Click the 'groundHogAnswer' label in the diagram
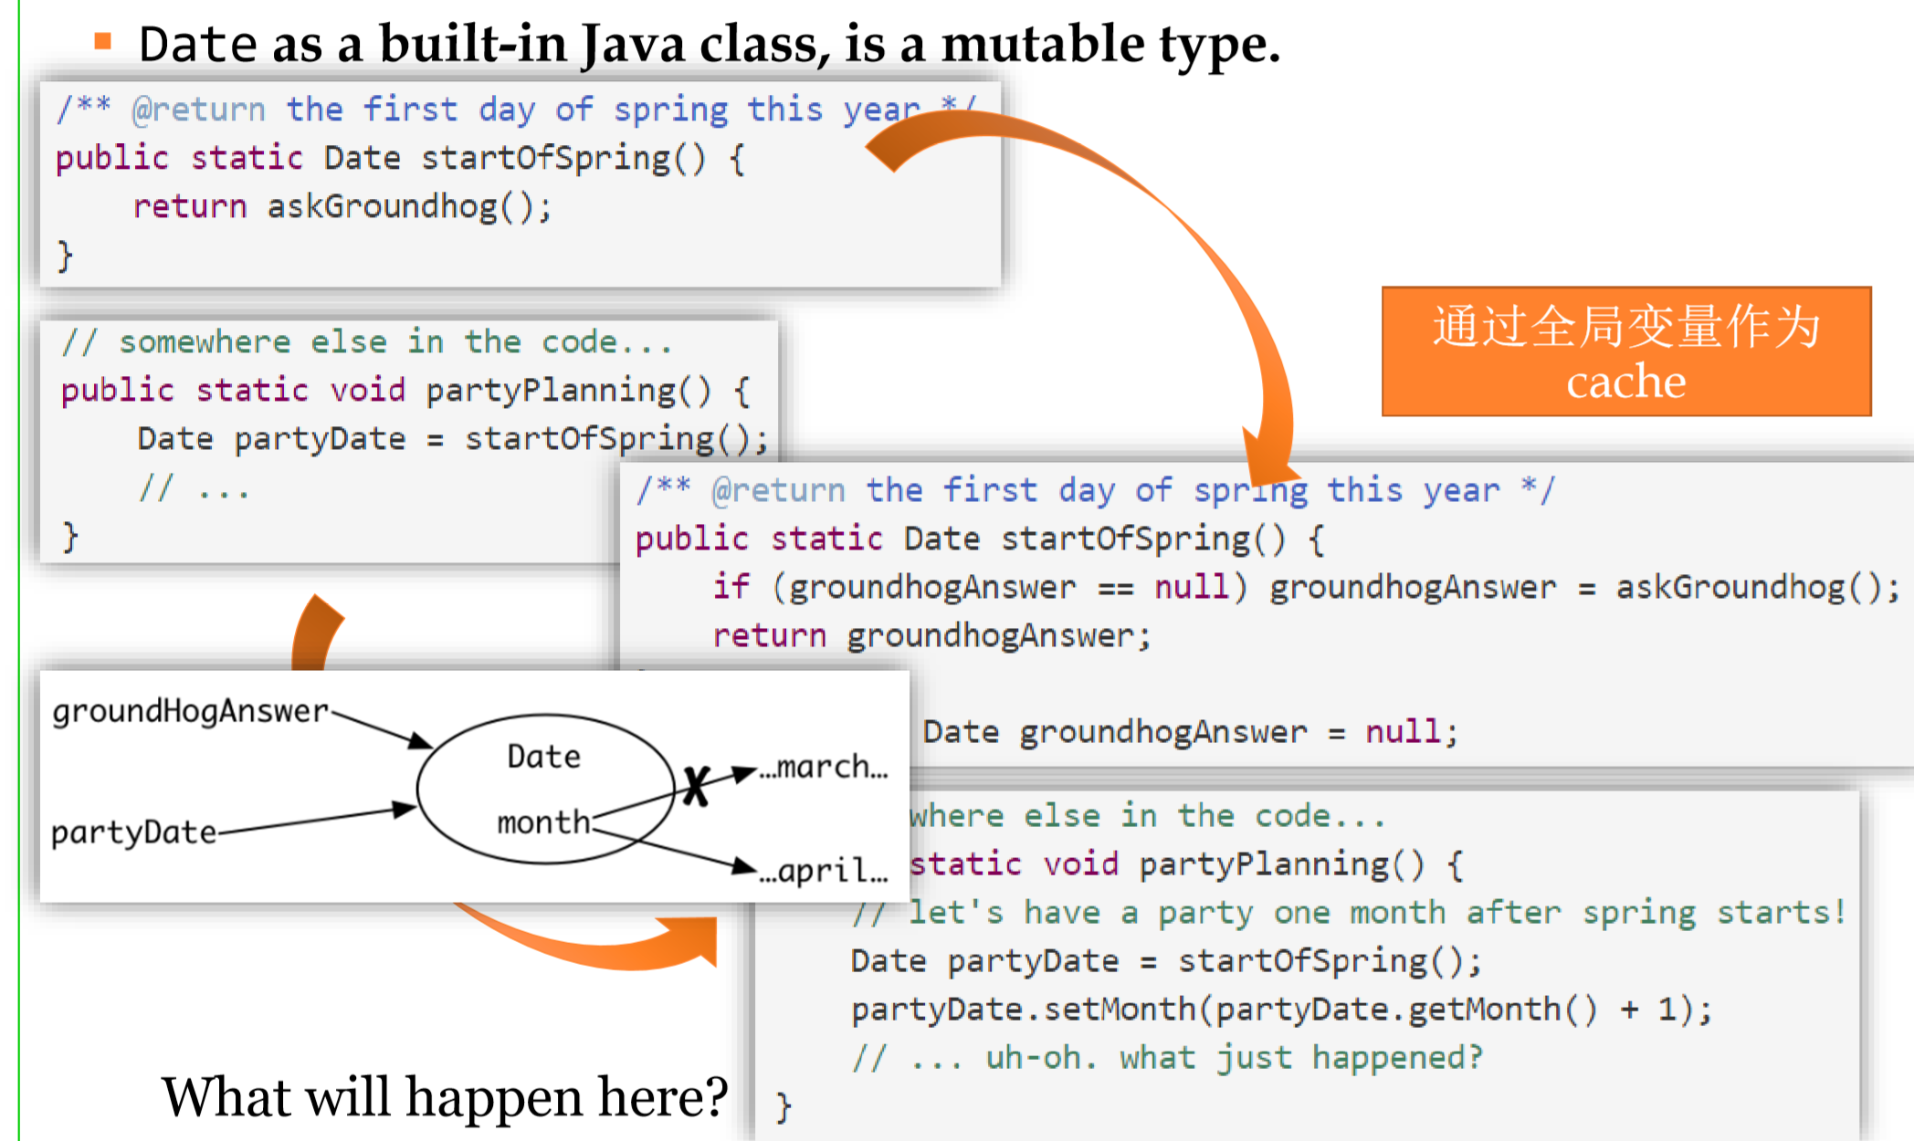This screenshot has width=1914, height=1141. (x=190, y=711)
